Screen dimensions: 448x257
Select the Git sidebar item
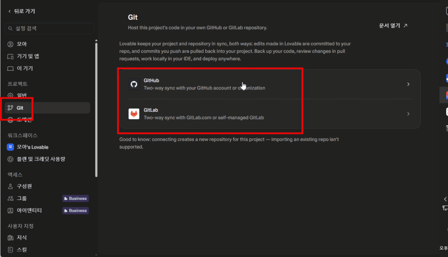[x=47, y=108]
